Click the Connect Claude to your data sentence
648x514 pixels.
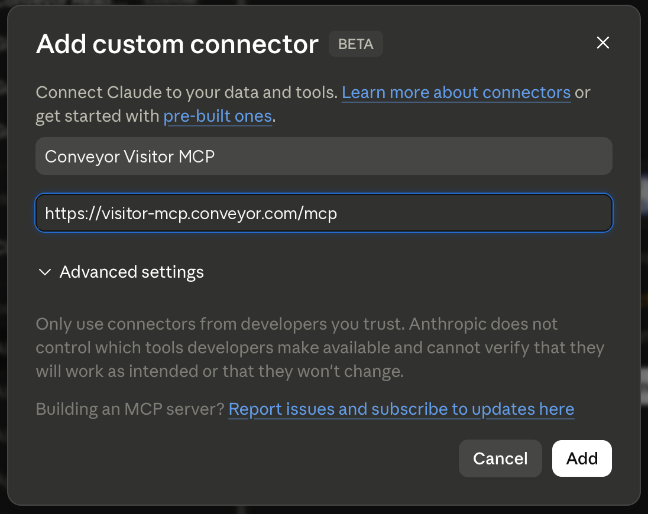coord(187,93)
